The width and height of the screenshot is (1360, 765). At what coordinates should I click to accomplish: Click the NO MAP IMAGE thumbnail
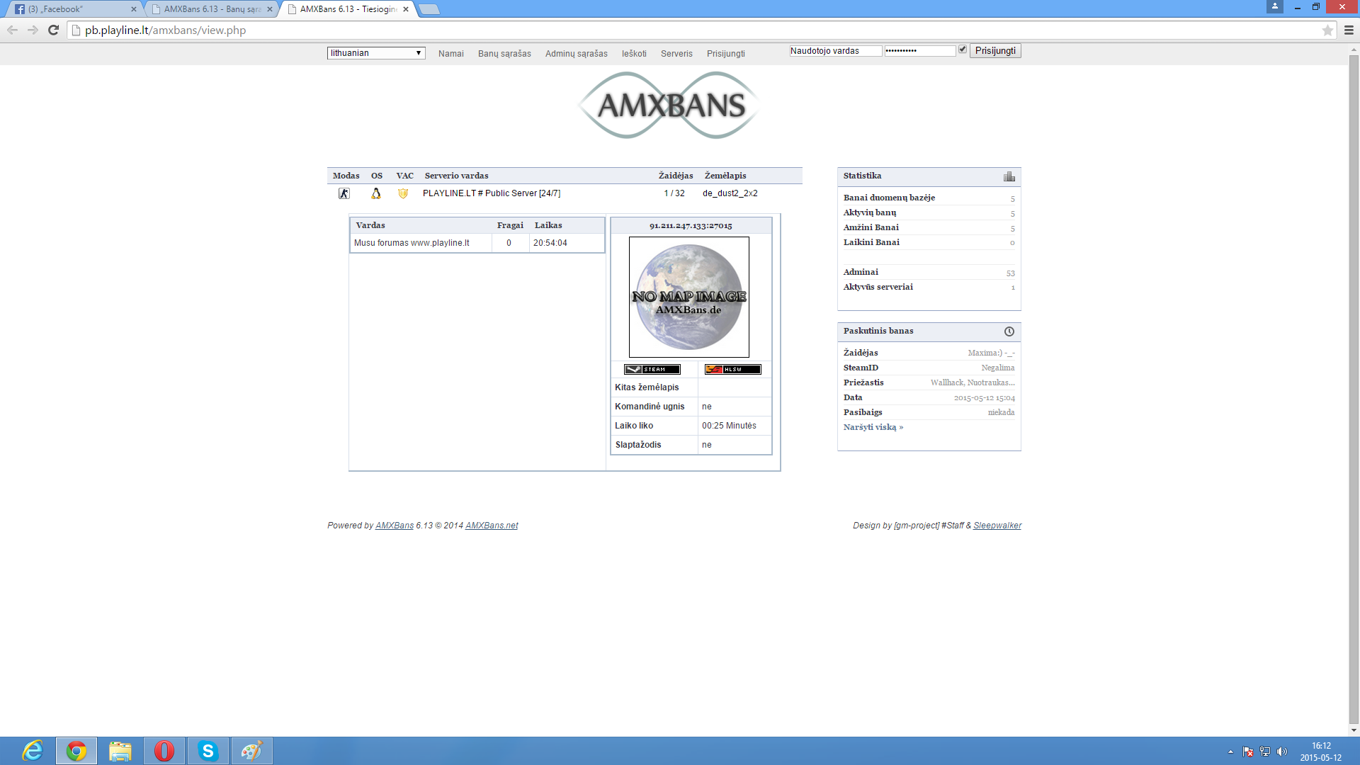pyautogui.click(x=689, y=297)
